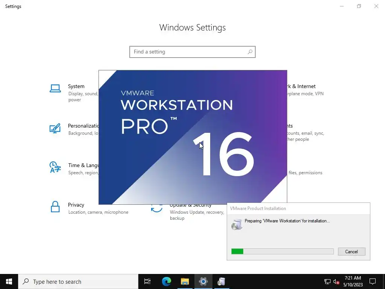The image size is (385, 289).
Task: Switch to VMware installer taskbar button
Action: point(221,281)
